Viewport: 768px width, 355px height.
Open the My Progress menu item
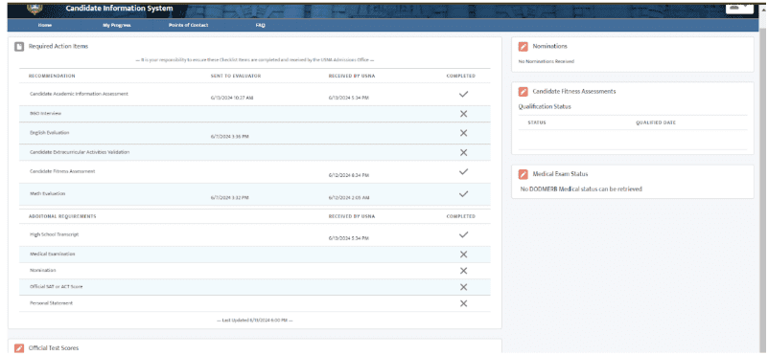pyautogui.click(x=117, y=26)
